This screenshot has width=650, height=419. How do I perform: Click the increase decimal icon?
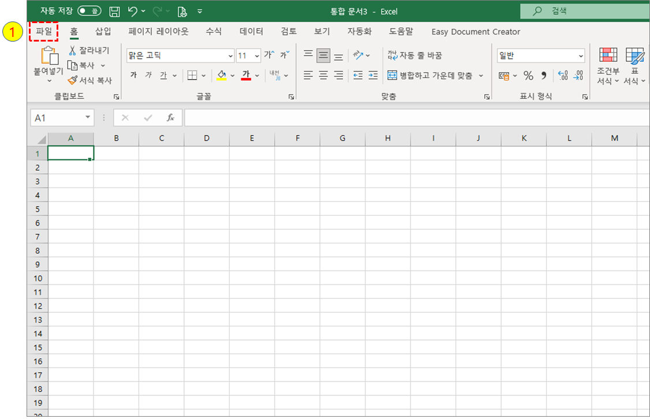pyautogui.click(x=563, y=76)
